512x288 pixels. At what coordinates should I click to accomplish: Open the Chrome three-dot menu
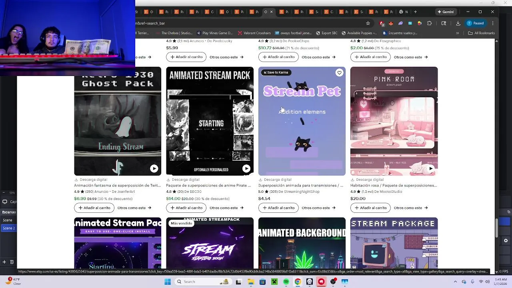click(493, 23)
